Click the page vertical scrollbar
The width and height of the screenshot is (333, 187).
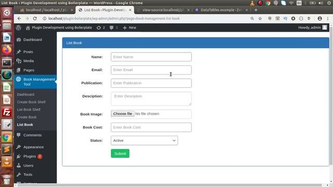(331, 96)
